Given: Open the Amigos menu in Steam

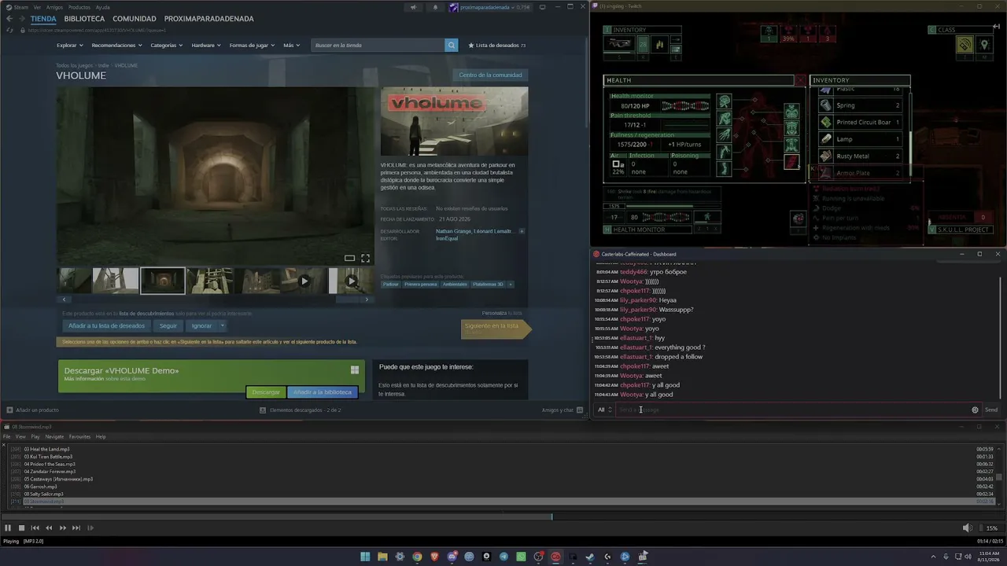Looking at the screenshot, I should point(54,7).
